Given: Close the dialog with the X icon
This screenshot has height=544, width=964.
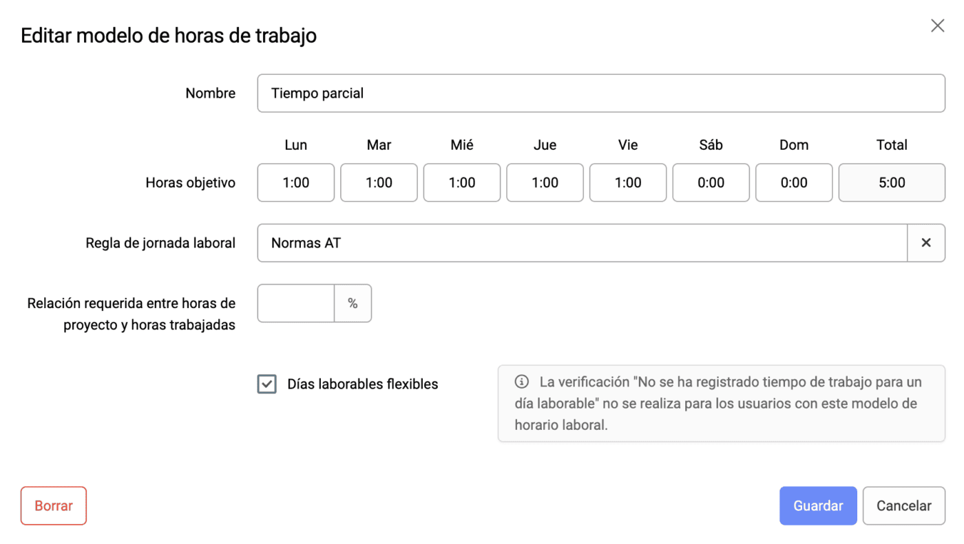Looking at the screenshot, I should click(x=937, y=25).
